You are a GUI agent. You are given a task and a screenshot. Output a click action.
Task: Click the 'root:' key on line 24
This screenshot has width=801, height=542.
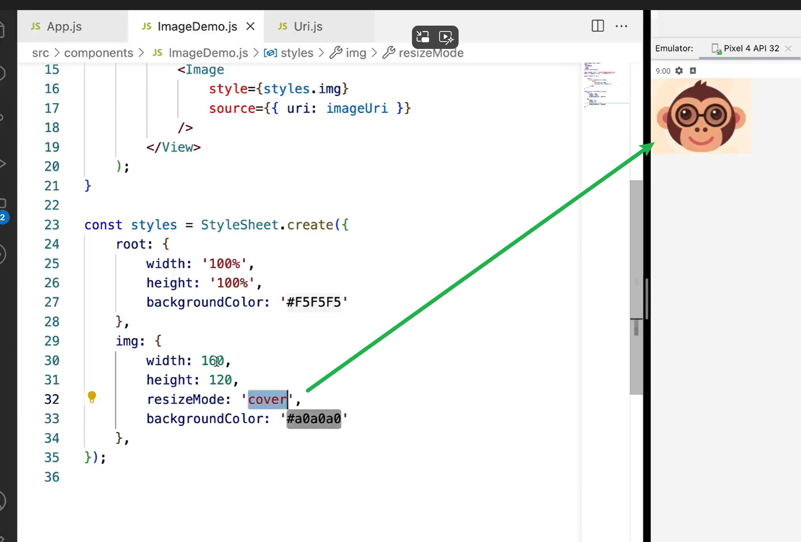point(134,244)
